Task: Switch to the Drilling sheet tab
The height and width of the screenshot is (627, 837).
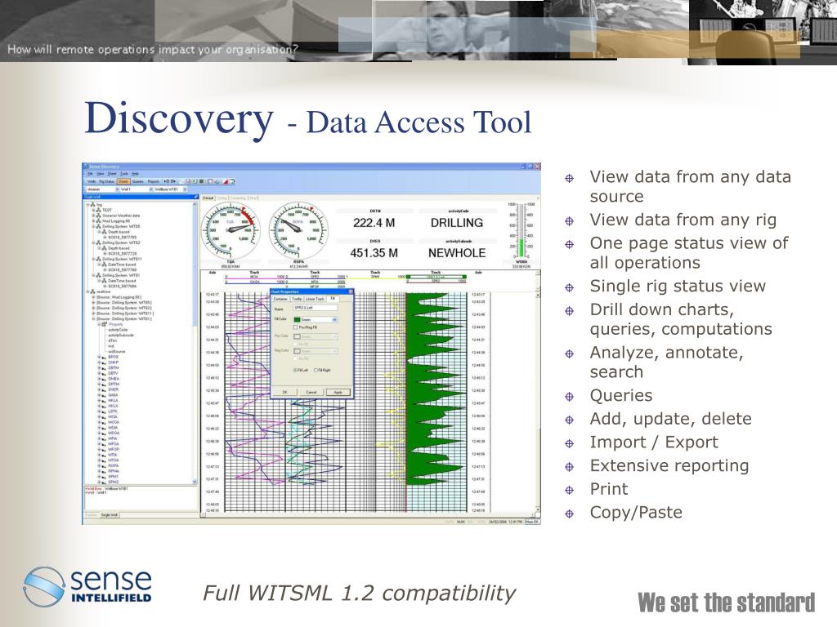Action: pos(222,198)
